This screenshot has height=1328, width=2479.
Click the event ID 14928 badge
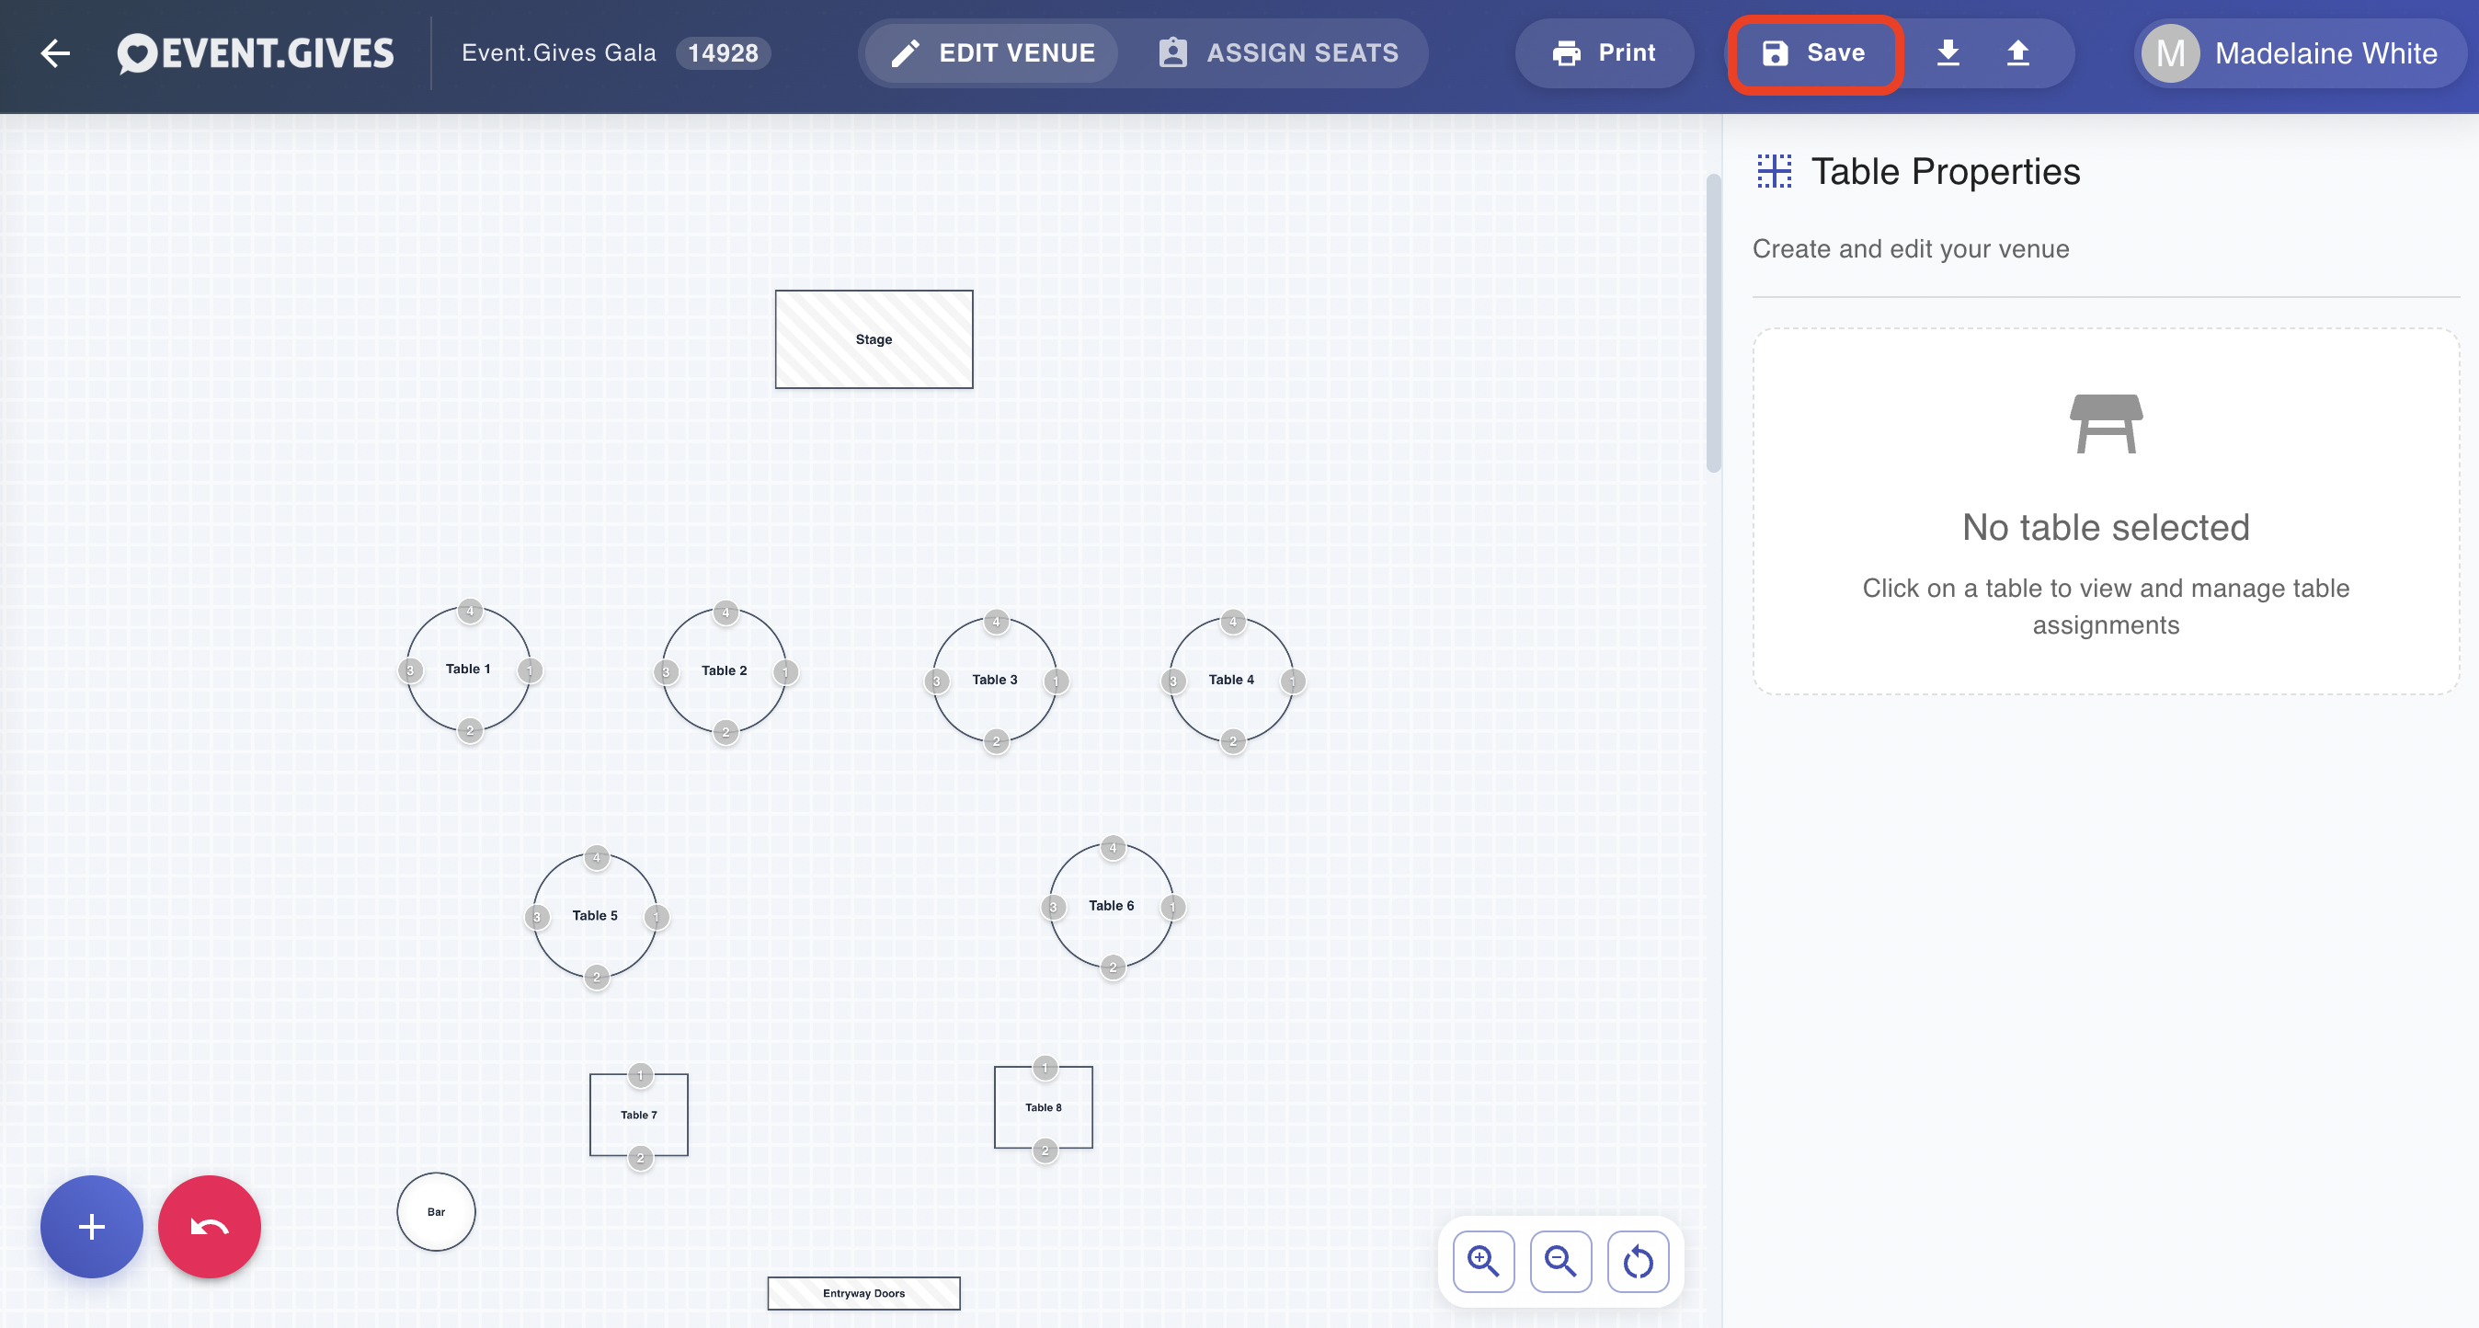(x=723, y=53)
